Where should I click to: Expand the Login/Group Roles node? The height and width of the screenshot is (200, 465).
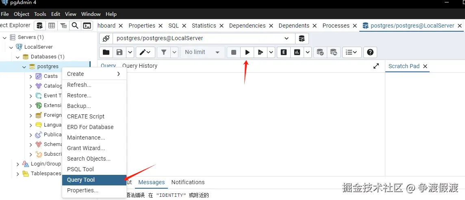18,164
